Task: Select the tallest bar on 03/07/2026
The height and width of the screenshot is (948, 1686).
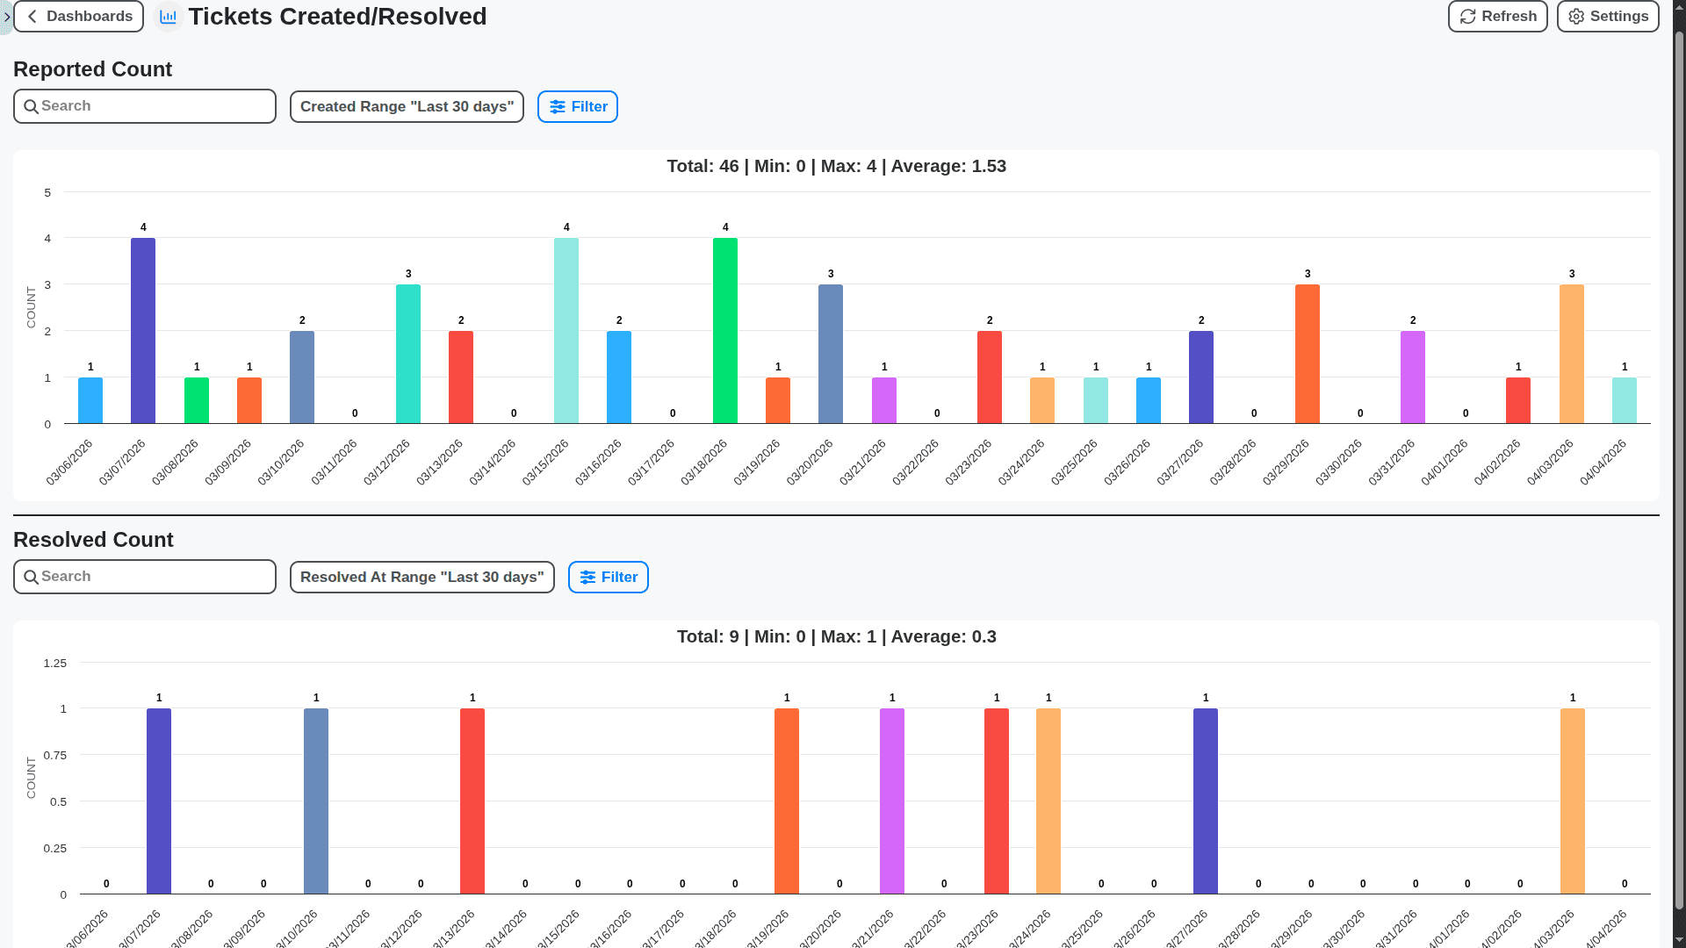Action: [x=143, y=331]
